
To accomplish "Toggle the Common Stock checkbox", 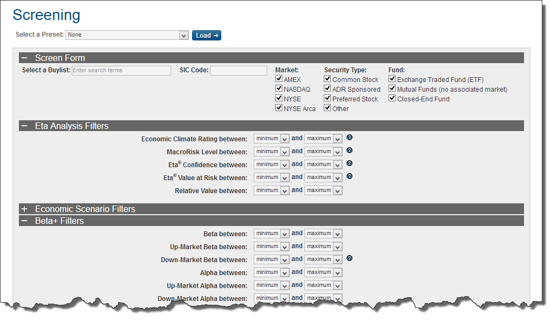I will pyautogui.click(x=328, y=79).
